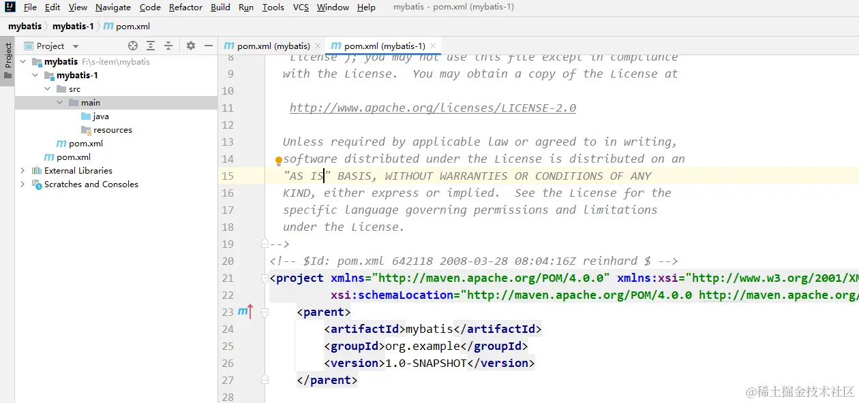The width and height of the screenshot is (859, 403).
Task: Click the mybatis artifactId value
Action: (x=429, y=329)
